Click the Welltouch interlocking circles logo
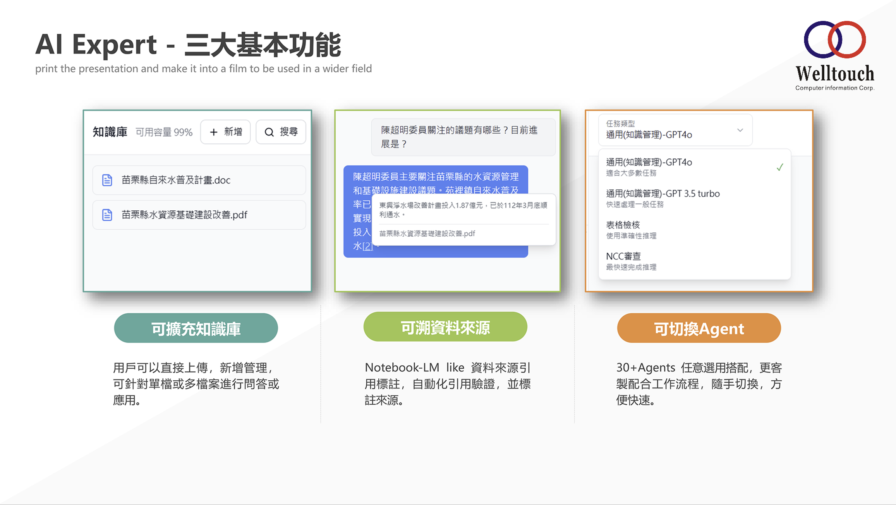 click(x=834, y=40)
